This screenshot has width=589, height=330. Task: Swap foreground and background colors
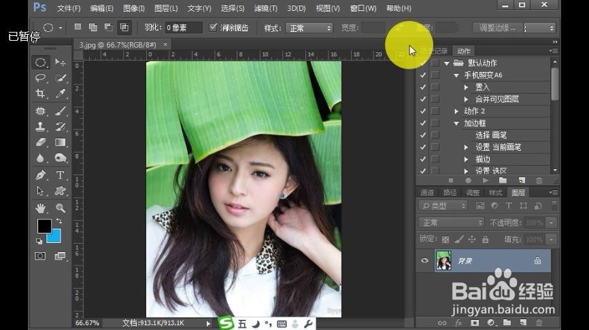point(59,221)
